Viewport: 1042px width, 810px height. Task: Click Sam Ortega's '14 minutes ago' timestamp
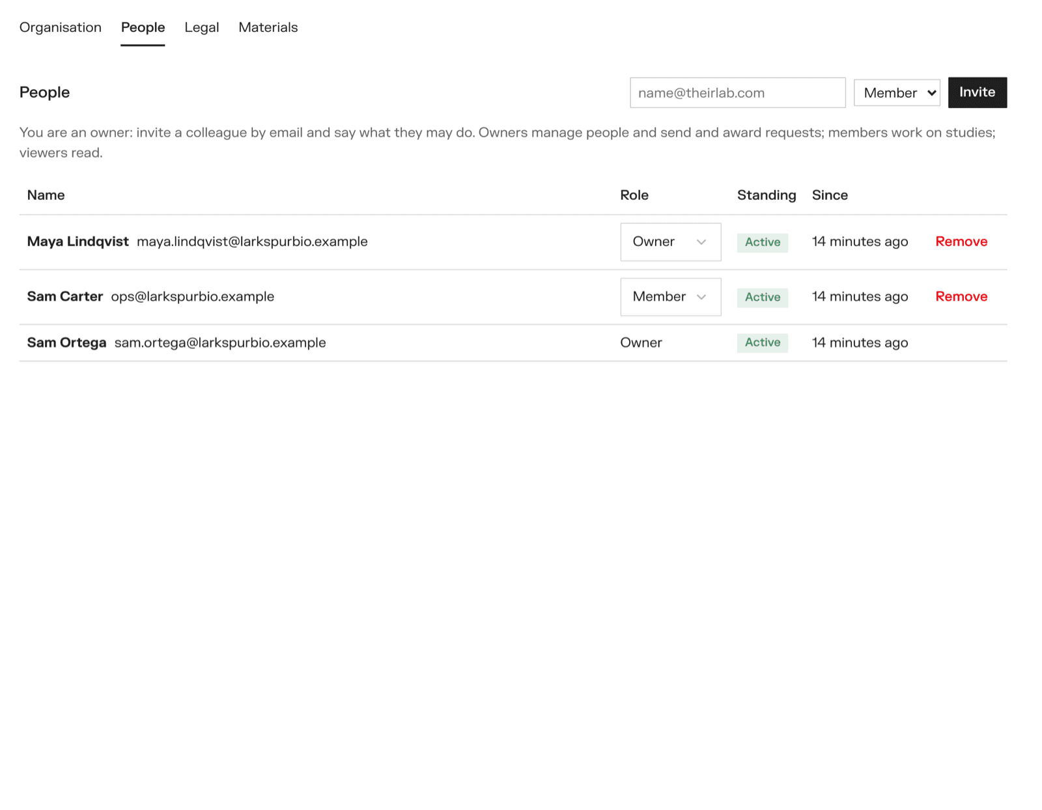[860, 342]
